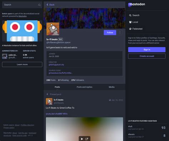The height and width of the screenshot is (141, 169).
Task: Open Get the app footer link
Action: [x=23, y=133]
